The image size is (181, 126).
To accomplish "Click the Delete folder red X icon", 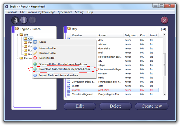I will click(35, 58).
